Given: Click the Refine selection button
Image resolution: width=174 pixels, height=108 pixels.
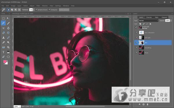Looking at the screenshot, I should (x=64, y=10).
